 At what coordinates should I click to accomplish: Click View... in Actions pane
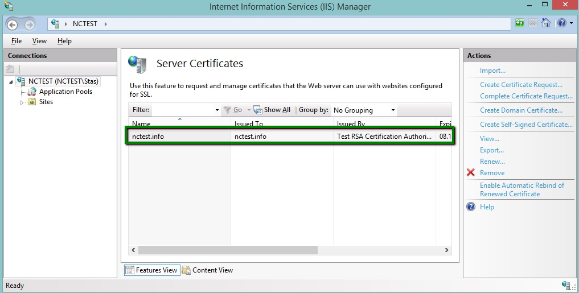point(489,139)
